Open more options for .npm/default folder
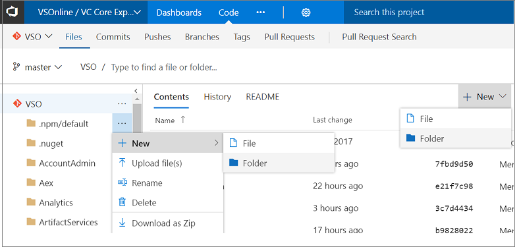This screenshot has height=249, width=519. 122,123
